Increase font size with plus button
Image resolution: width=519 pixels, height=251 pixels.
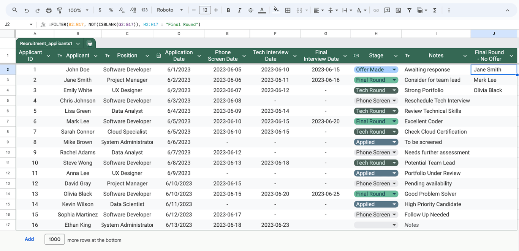pyautogui.click(x=216, y=10)
